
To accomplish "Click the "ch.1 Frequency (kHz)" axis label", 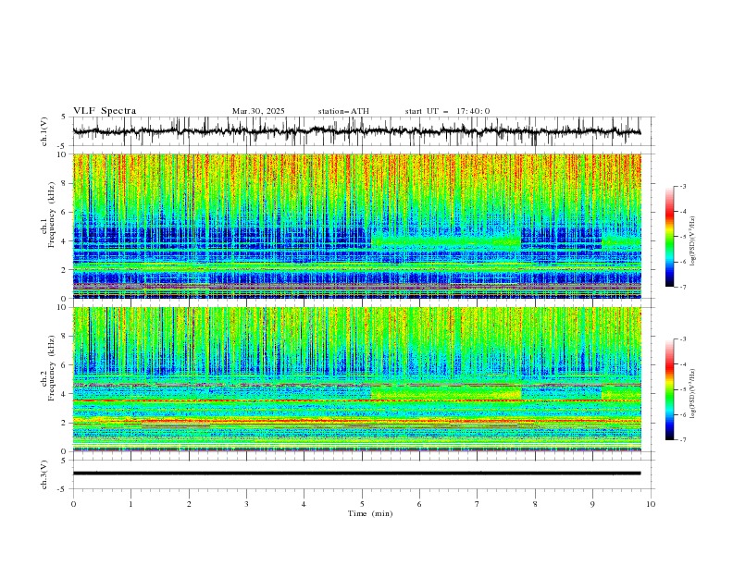I will 48,215.
